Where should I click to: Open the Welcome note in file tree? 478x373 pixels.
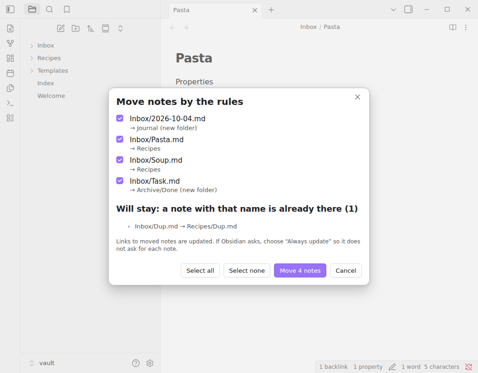point(51,96)
